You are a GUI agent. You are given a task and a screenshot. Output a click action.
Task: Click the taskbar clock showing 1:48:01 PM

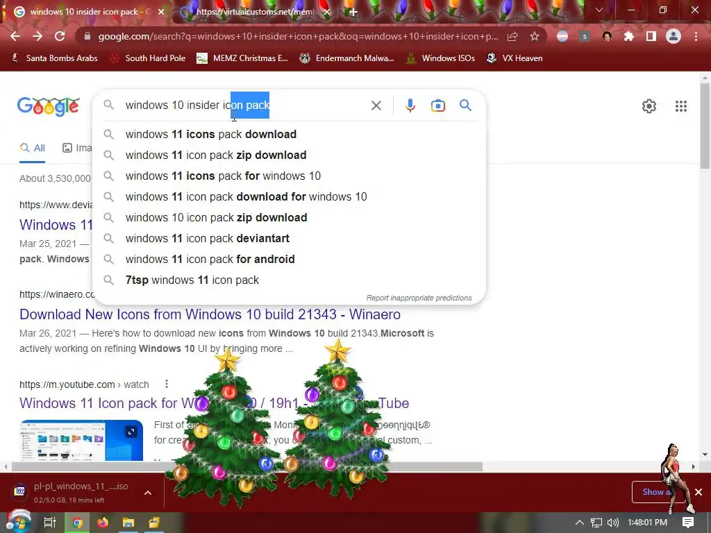[x=647, y=523]
